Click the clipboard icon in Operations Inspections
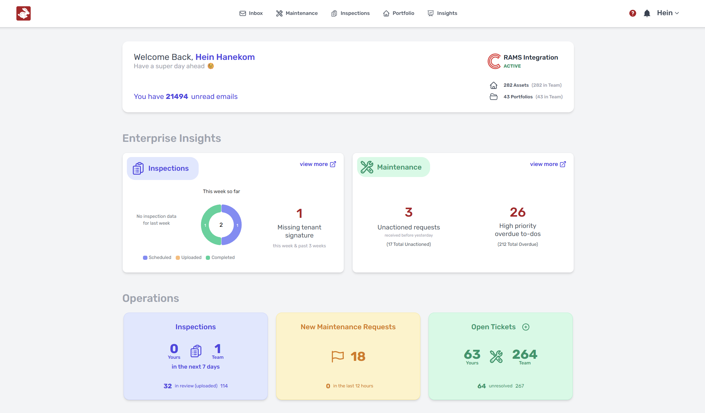Viewport: 705px width, 413px height. 196,351
